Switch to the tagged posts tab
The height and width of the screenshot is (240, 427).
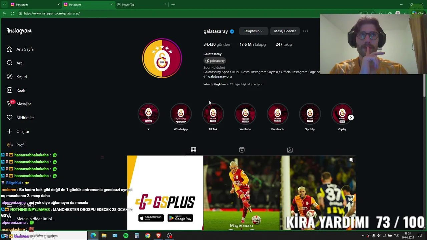coord(290,150)
